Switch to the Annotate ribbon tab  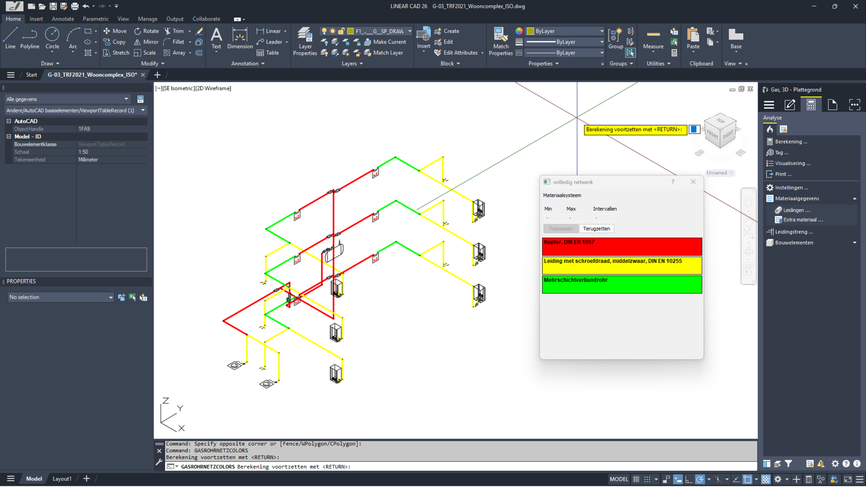pos(63,19)
